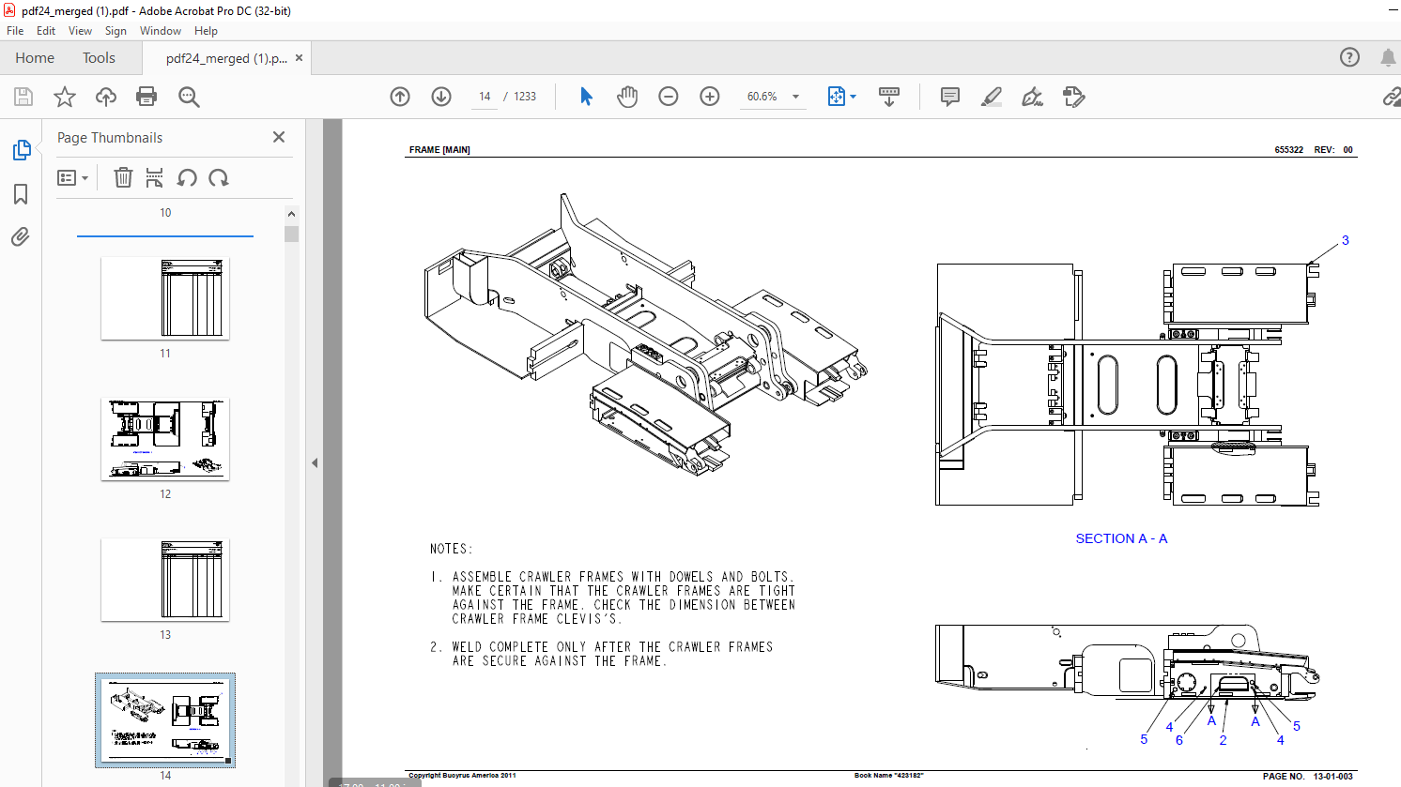Viewport: 1401px width, 787px height.
Task: Open the File menu
Action: coord(15,31)
